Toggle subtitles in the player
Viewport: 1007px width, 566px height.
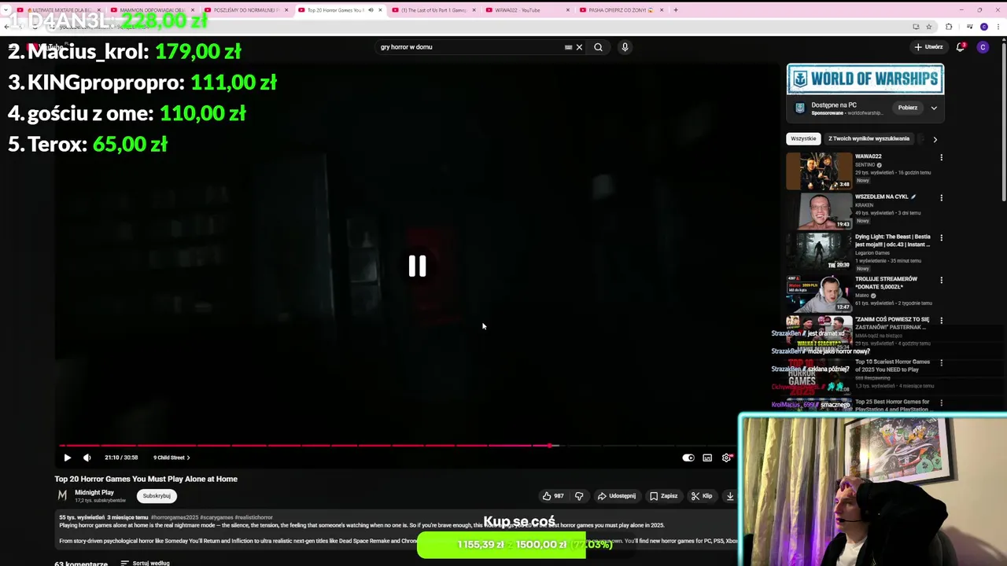coord(707,458)
